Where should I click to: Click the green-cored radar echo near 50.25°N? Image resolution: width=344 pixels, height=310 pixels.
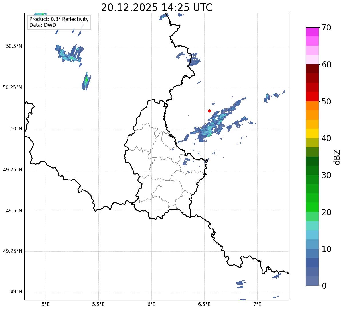pyautogui.click(x=86, y=81)
